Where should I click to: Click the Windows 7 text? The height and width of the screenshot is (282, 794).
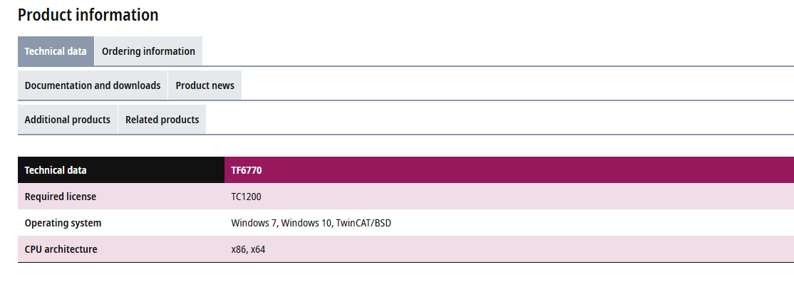[254, 223]
